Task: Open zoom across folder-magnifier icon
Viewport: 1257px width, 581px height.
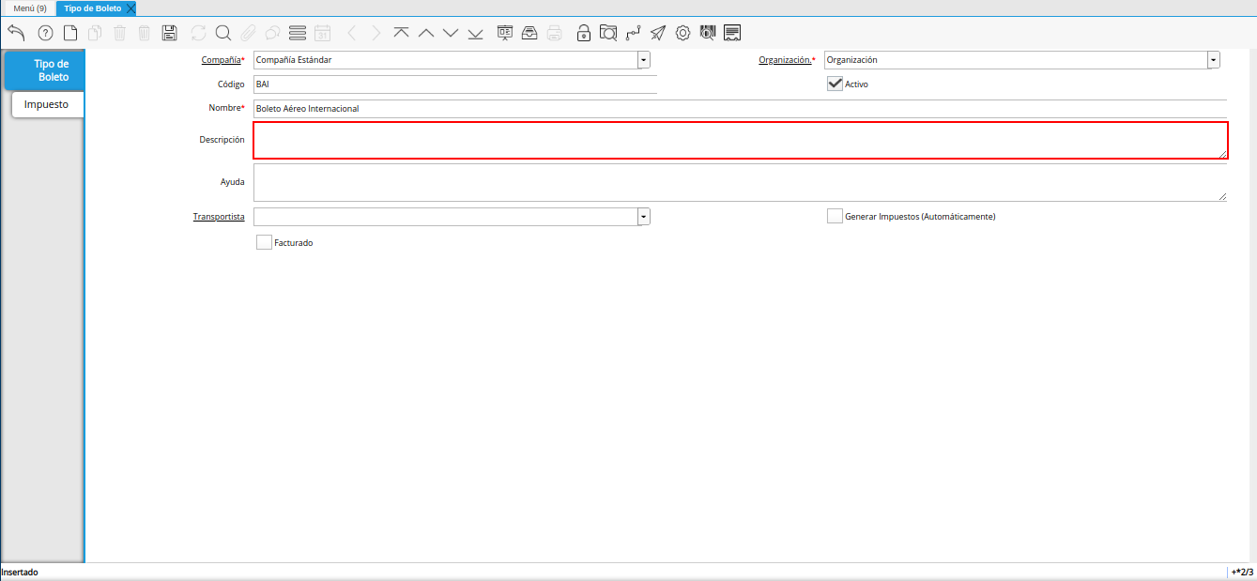Action: tap(608, 33)
